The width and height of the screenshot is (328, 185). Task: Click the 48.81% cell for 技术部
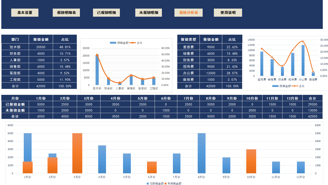[65, 47]
